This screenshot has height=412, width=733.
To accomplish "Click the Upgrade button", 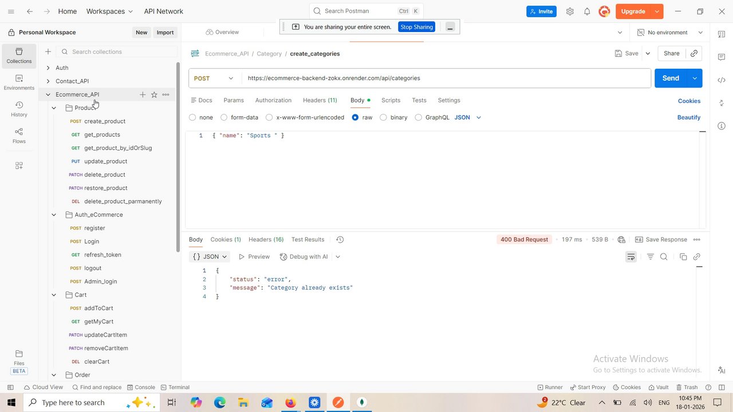I will pyautogui.click(x=633, y=11).
